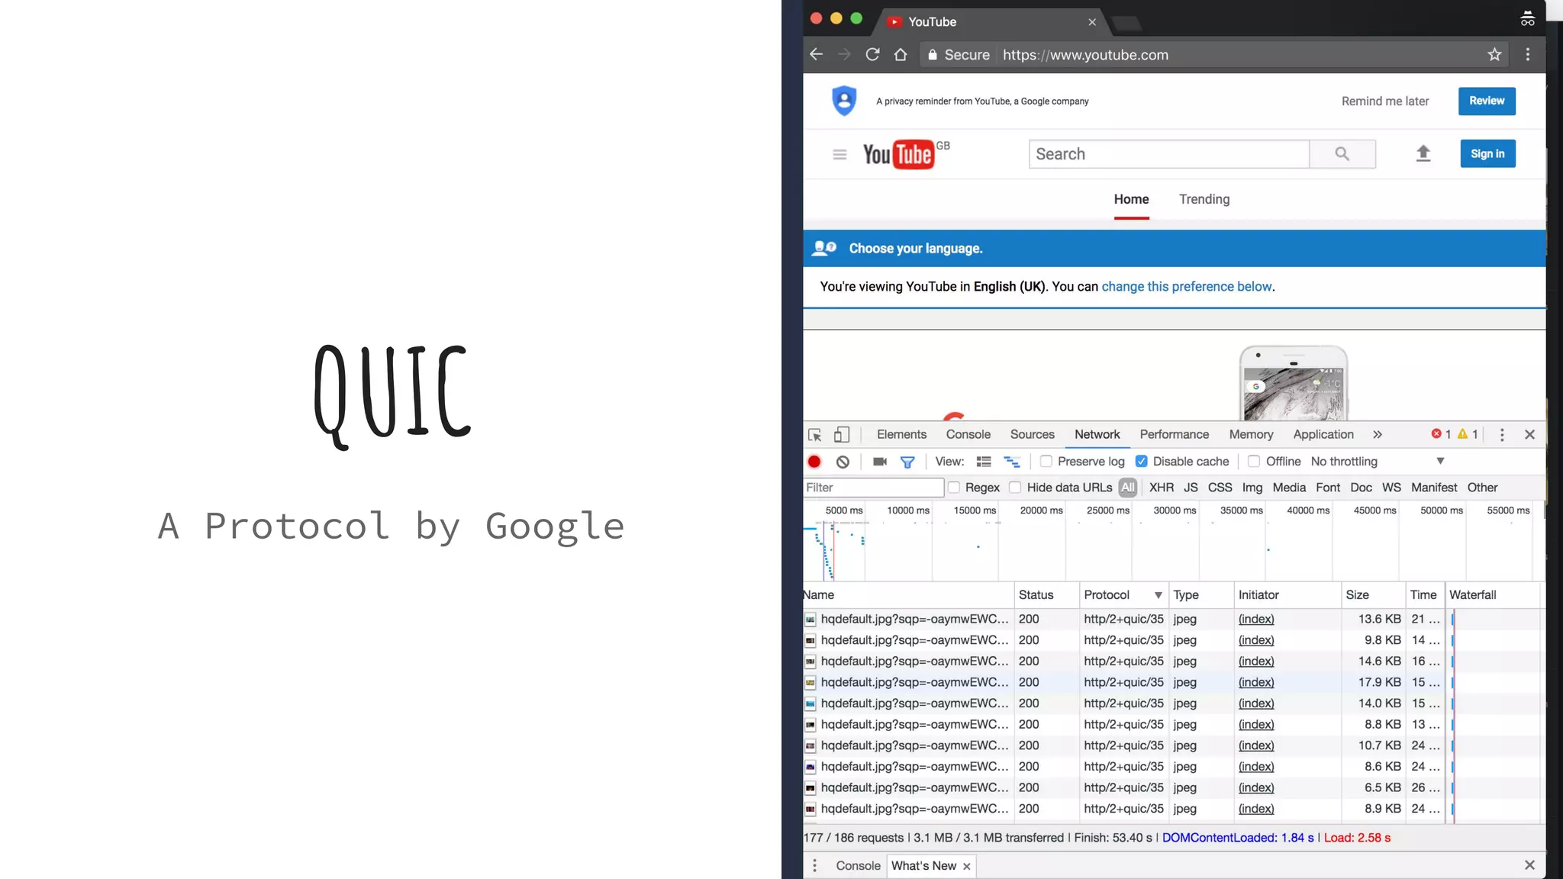The width and height of the screenshot is (1563, 879).
Task: Close the What's New drawer tab
Action: [x=967, y=866]
